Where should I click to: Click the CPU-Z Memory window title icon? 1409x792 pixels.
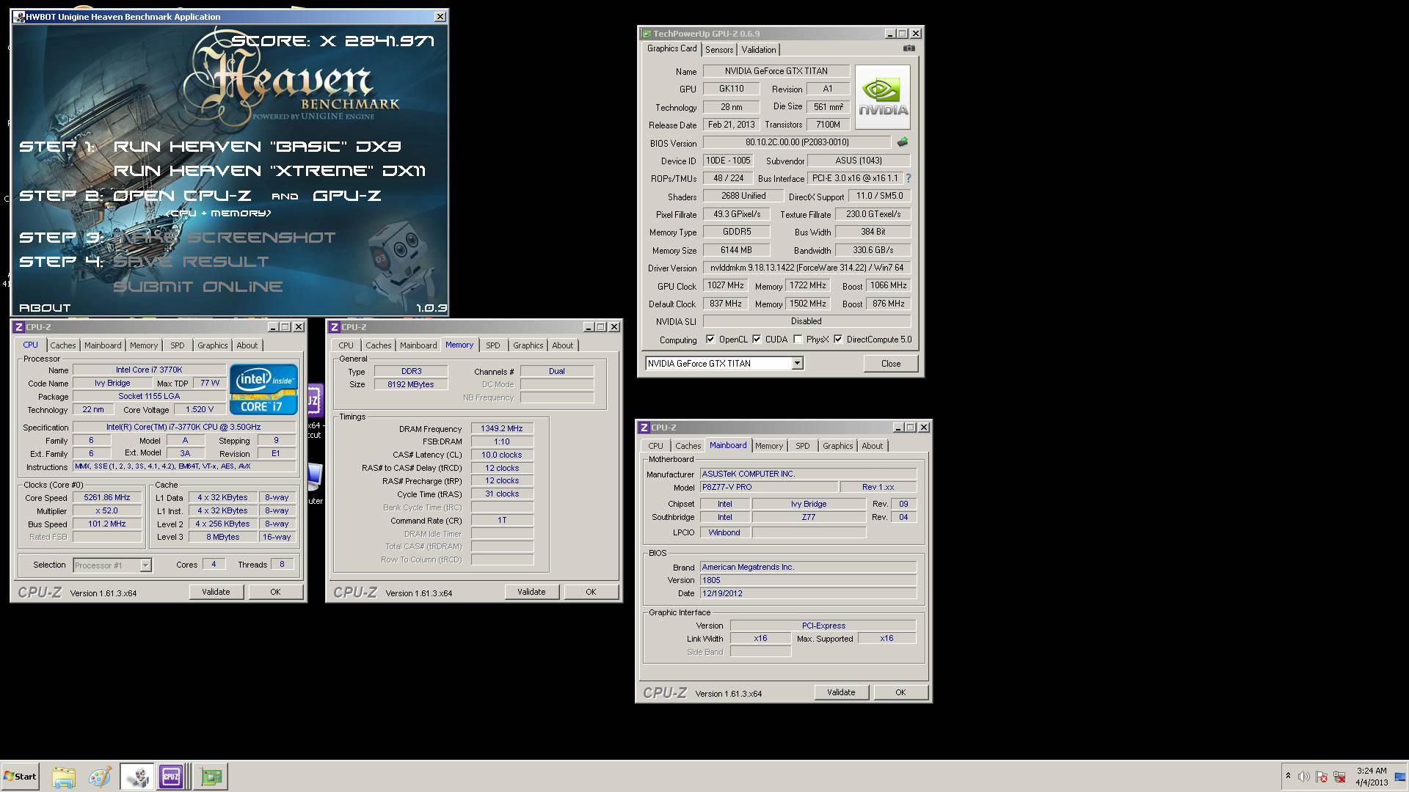(334, 327)
